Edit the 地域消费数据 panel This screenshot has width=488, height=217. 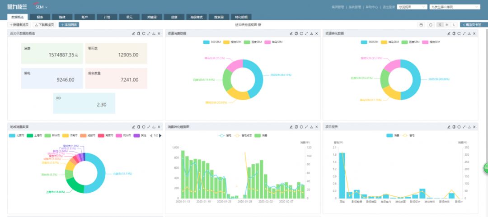pos(133,127)
